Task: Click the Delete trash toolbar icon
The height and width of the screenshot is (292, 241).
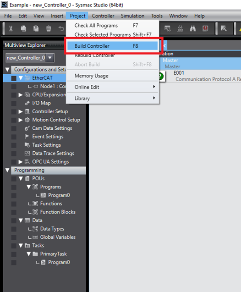Action: point(49,28)
